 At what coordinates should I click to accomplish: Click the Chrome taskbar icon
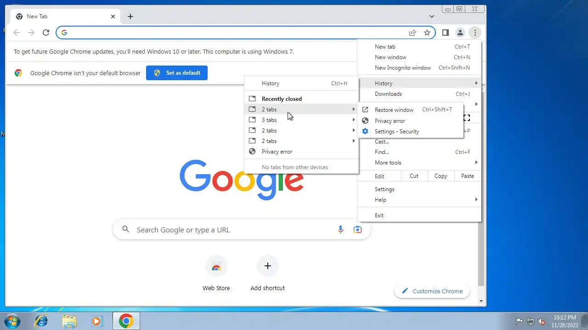click(x=126, y=321)
